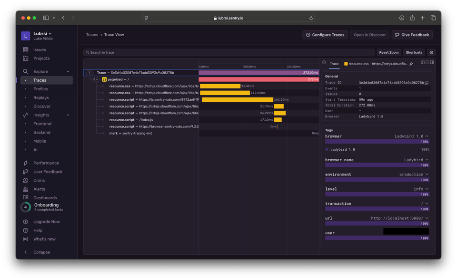Click the Safari share icon

(412, 18)
